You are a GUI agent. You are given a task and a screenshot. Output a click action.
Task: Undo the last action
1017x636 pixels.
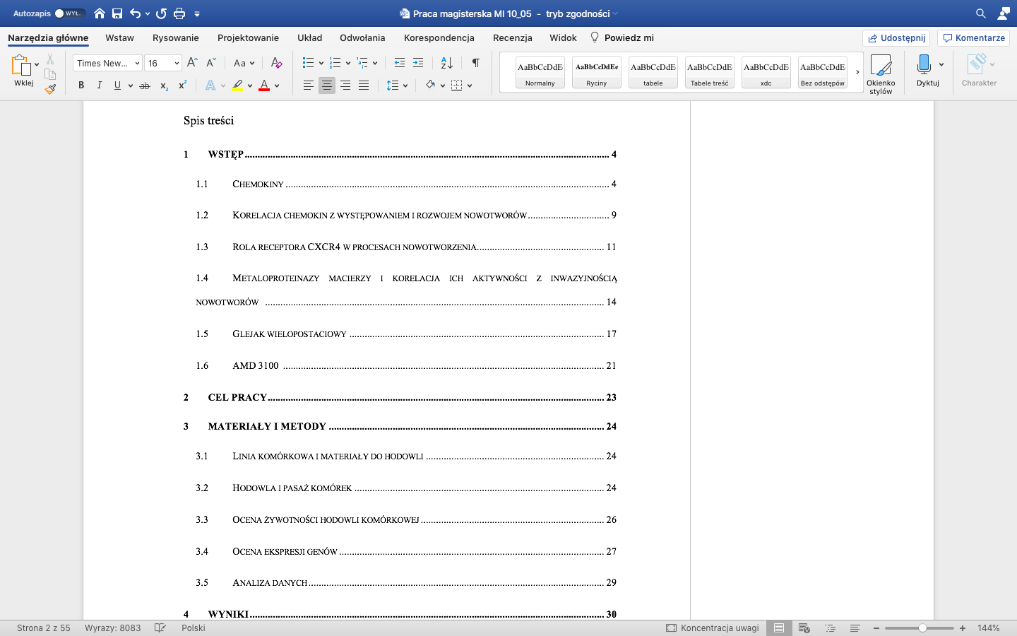(x=135, y=13)
